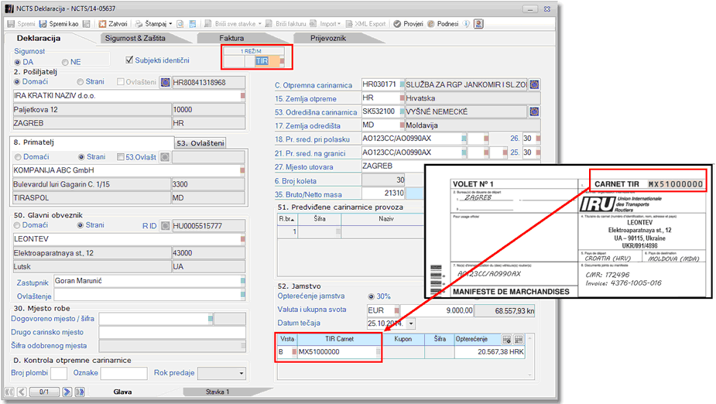The image size is (716, 404).
Task: Click the TIR Carnet cell MX51000000
Action: [339, 352]
